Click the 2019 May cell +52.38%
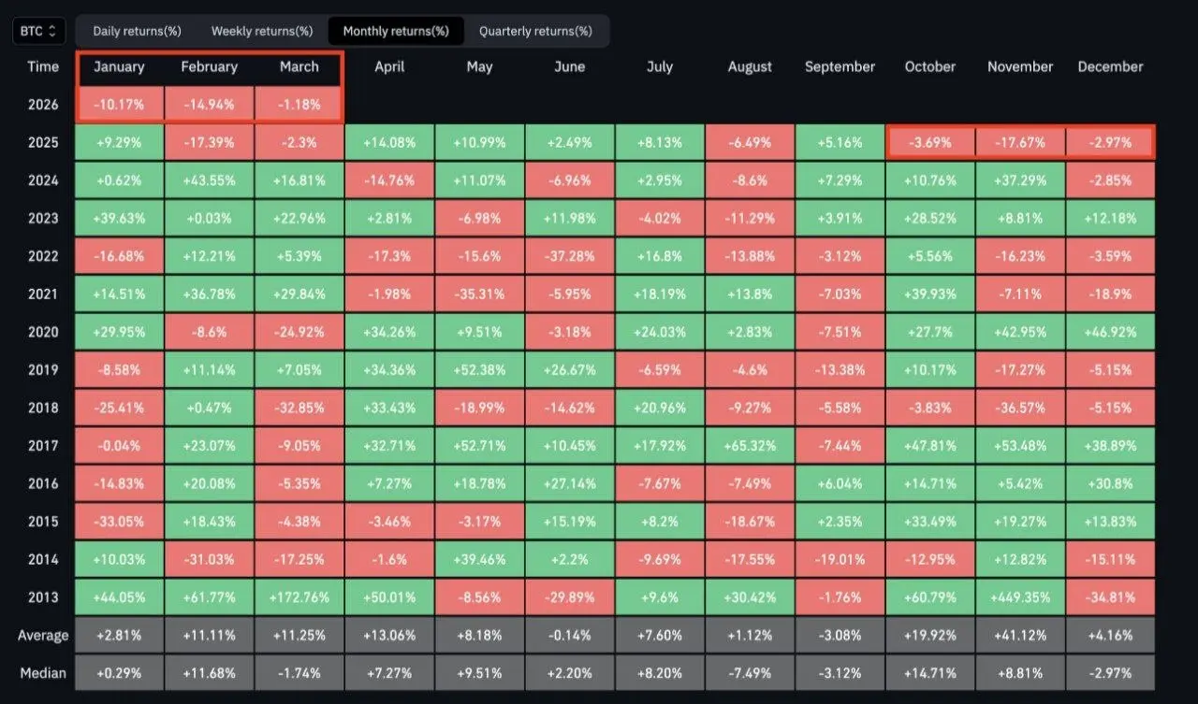This screenshot has width=1198, height=704. coord(479,369)
